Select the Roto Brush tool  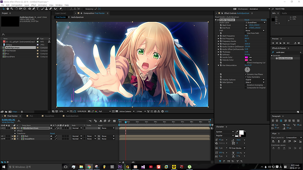[56, 9]
